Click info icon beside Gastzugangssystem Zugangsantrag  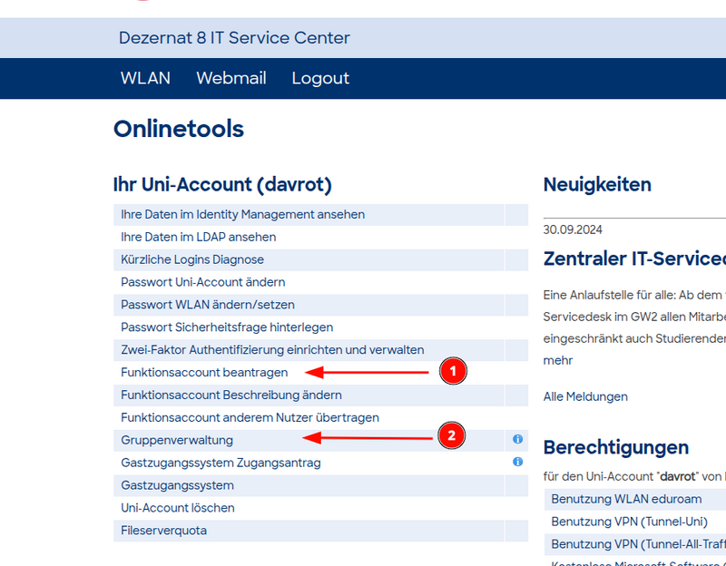coord(517,462)
